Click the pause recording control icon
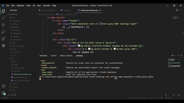Screen dimensions: 184x103 click(174, 95)
